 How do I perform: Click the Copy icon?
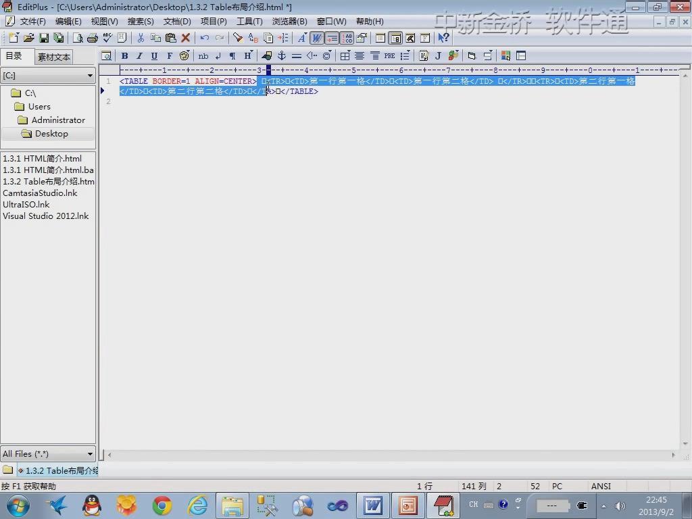coord(155,38)
